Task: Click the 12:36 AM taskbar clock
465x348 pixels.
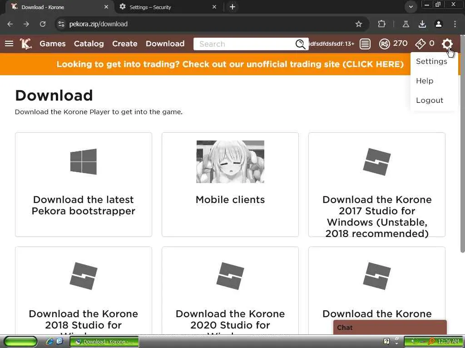Action: 448,342
